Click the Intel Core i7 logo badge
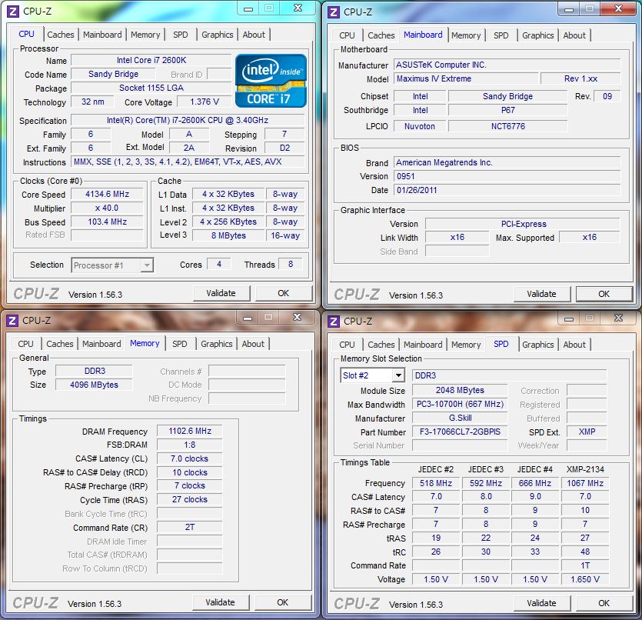This screenshot has width=642, height=620. point(271,81)
